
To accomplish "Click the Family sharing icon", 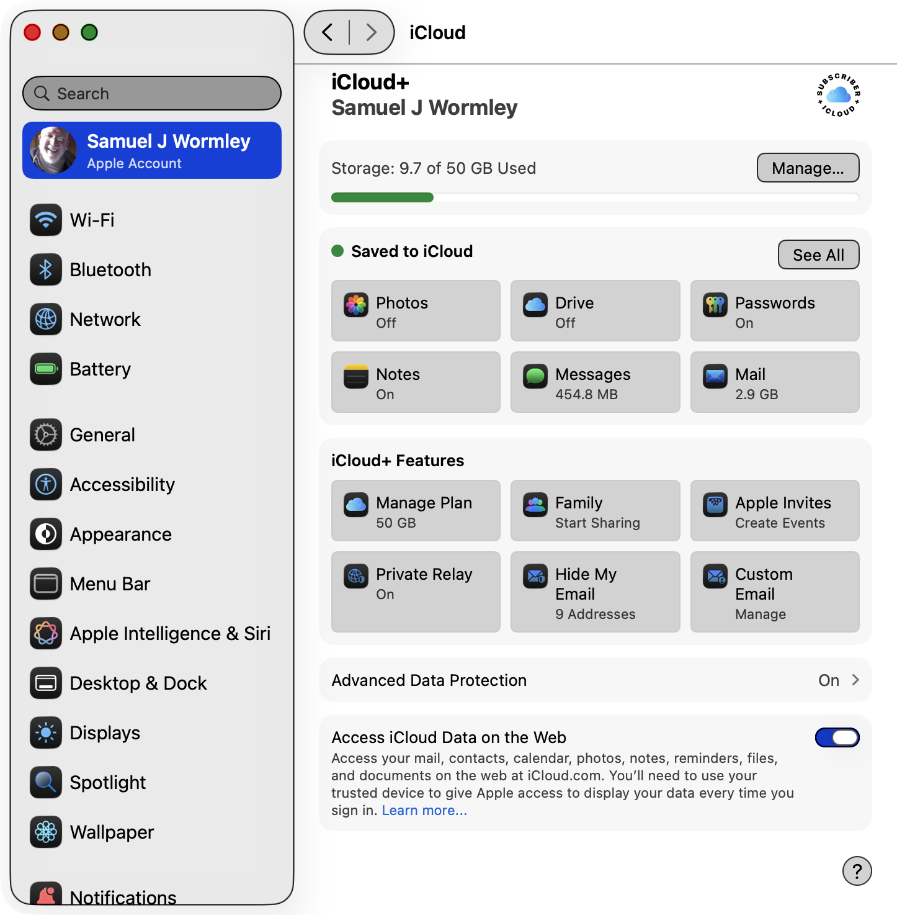I will pos(535,505).
